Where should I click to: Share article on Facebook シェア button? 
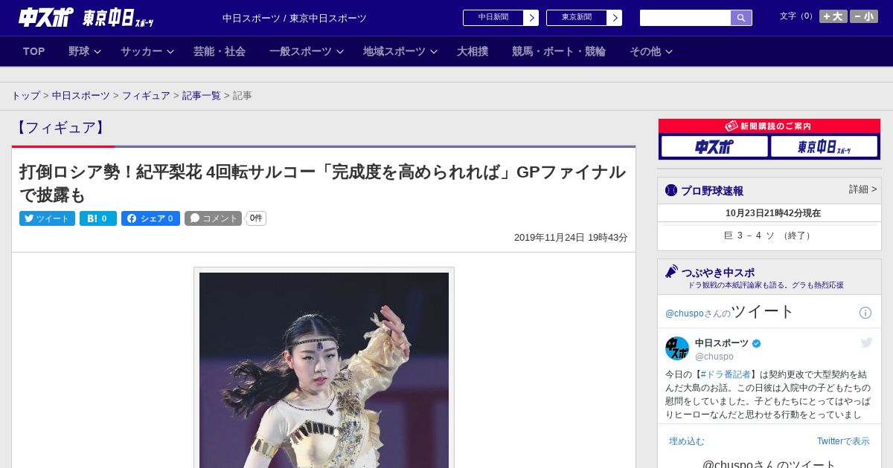tap(150, 218)
